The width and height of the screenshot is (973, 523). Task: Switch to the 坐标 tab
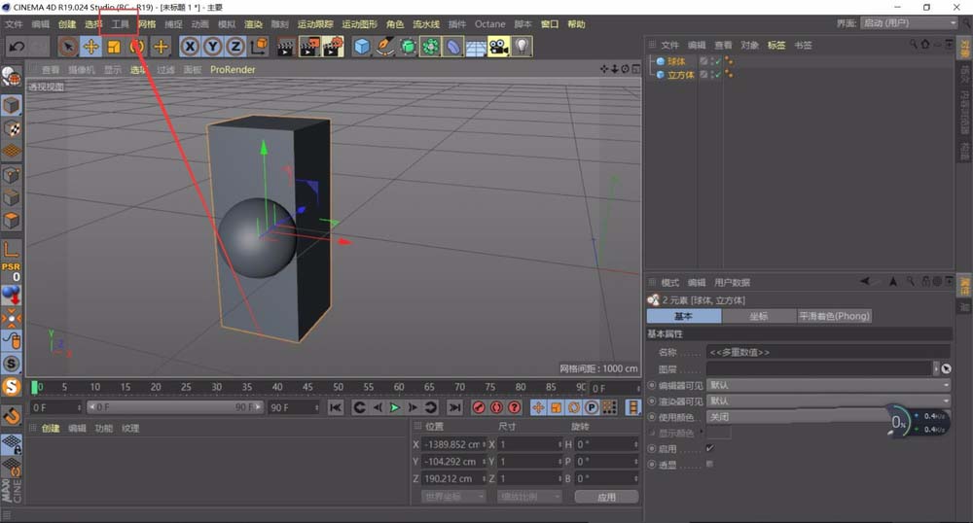pos(758,316)
